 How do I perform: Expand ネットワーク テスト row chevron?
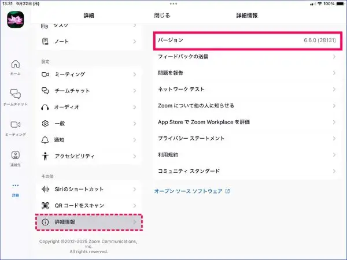pos(334,90)
